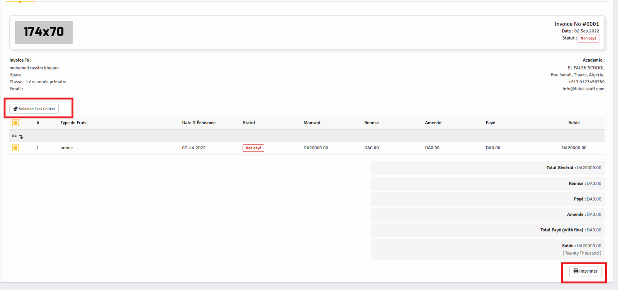The width and height of the screenshot is (618, 290).
Task: Click the annee fee type cell
Action: tap(66, 148)
